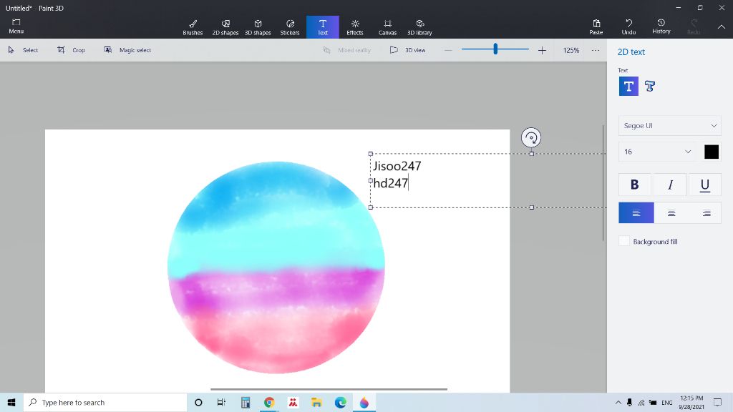Open the History panel

pos(661,26)
